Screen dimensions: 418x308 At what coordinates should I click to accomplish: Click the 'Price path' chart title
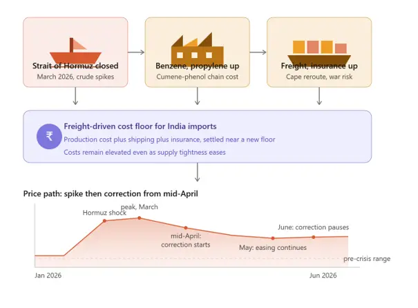111,193
